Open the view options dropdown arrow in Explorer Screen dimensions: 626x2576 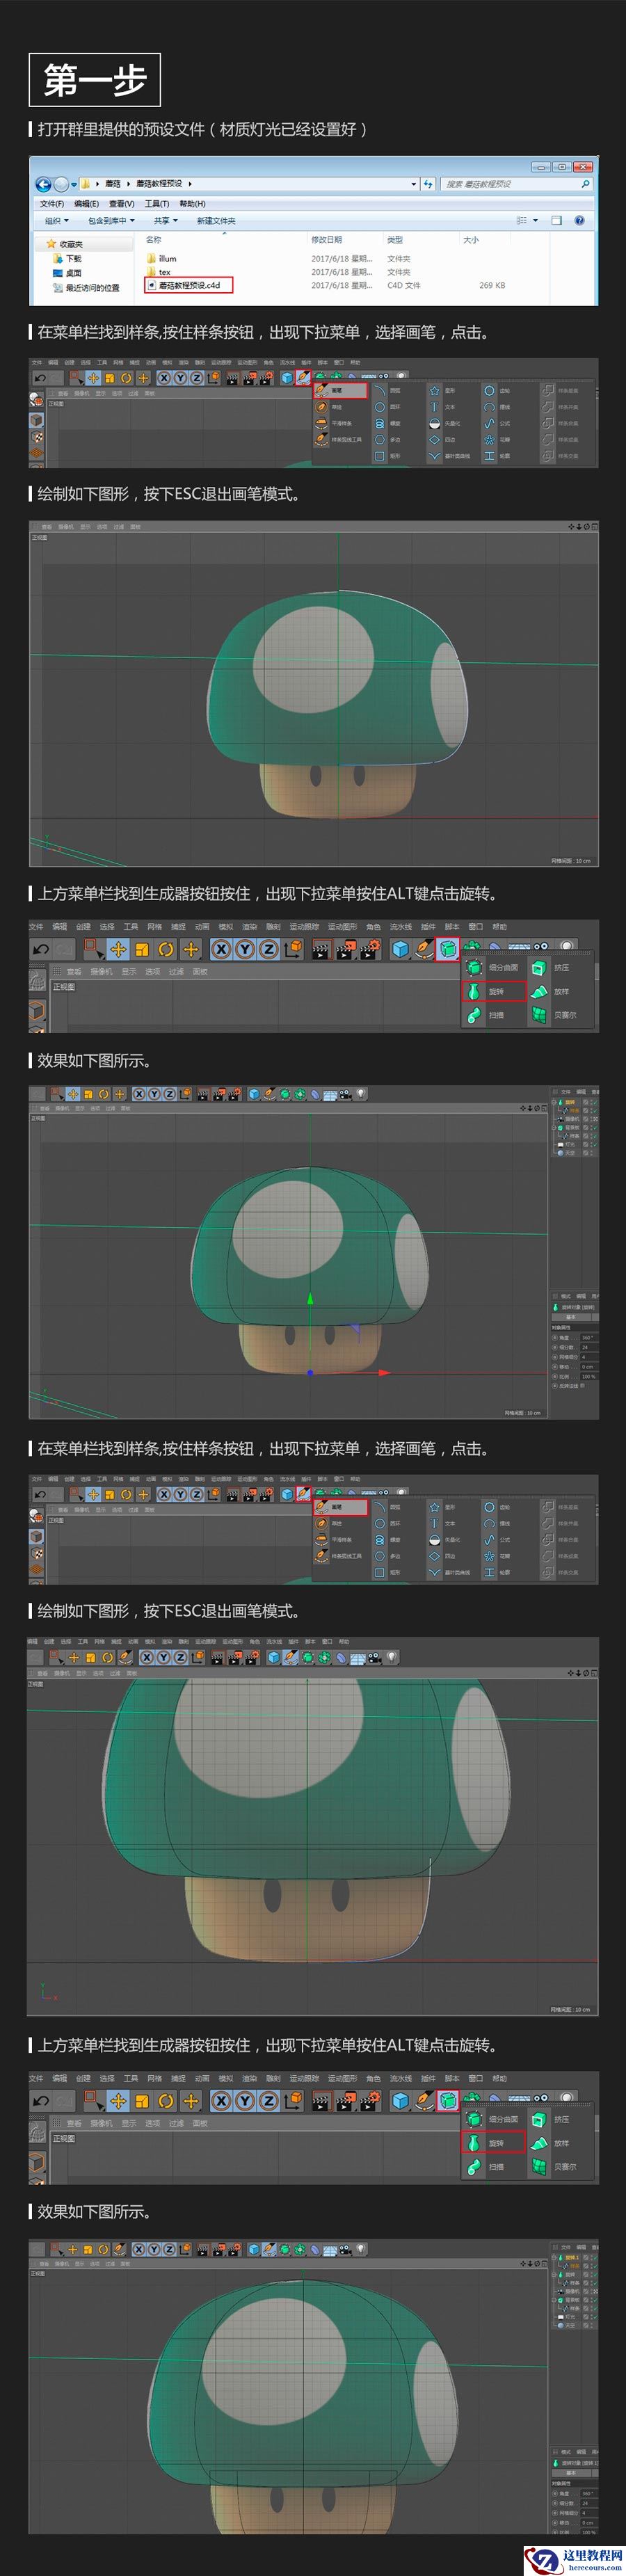[535, 221]
